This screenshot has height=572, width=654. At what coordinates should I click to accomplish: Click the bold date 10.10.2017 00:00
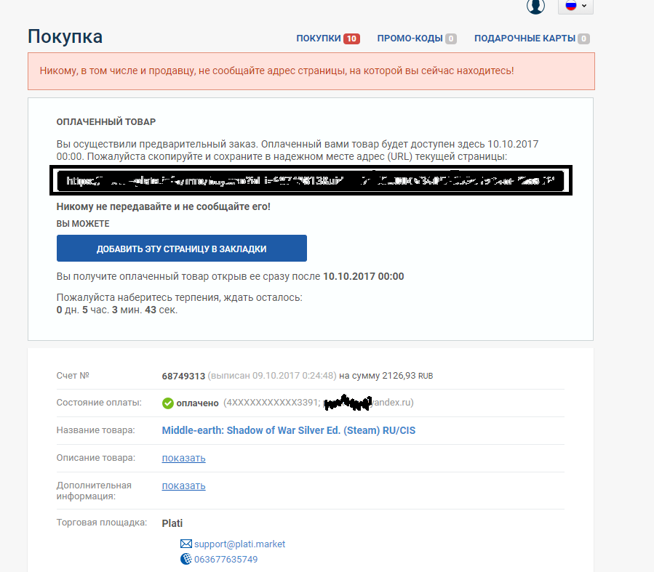tap(363, 277)
